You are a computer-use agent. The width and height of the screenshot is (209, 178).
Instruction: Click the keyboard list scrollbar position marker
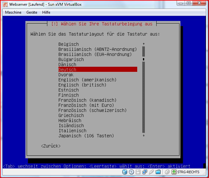click(x=144, y=59)
